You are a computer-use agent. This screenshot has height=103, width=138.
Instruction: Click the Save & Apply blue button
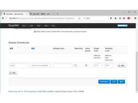point(104,82)
